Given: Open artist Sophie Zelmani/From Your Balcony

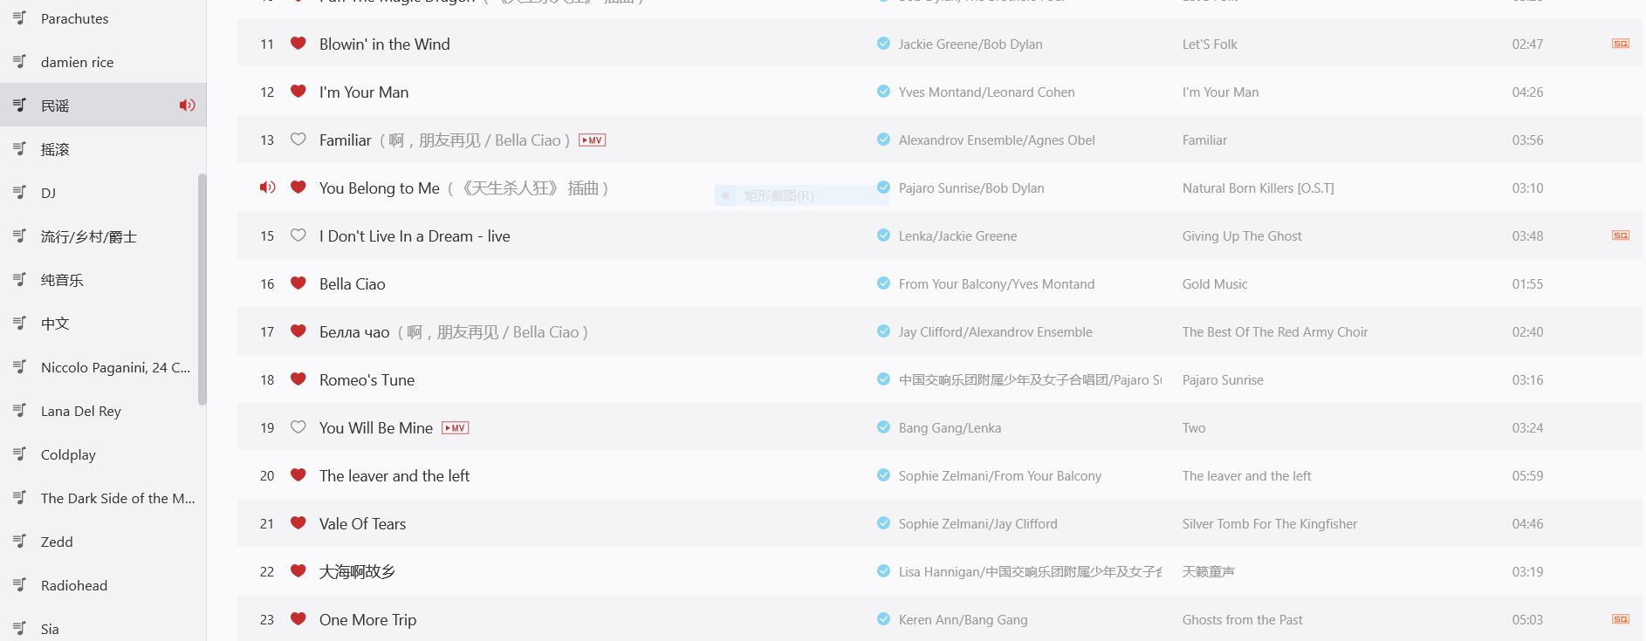Looking at the screenshot, I should tap(1000, 475).
